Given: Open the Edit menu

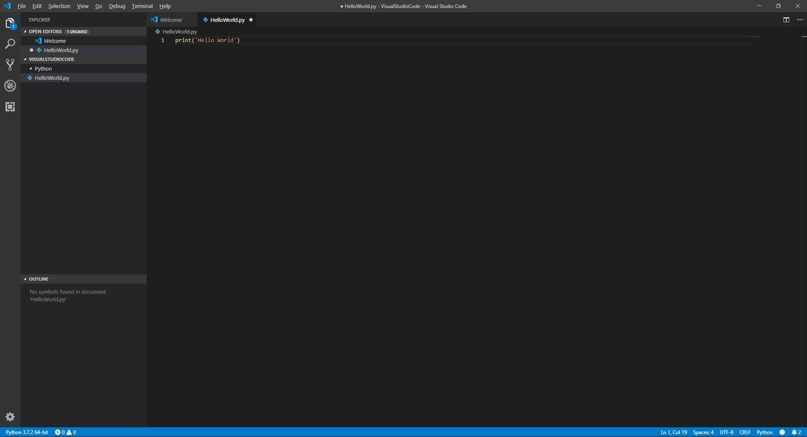Looking at the screenshot, I should click(x=37, y=6).
